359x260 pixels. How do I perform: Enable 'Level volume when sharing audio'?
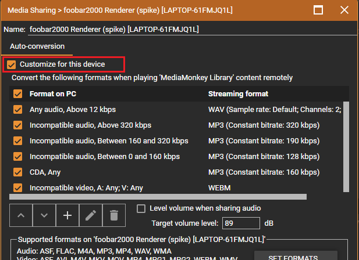(141, 208)
